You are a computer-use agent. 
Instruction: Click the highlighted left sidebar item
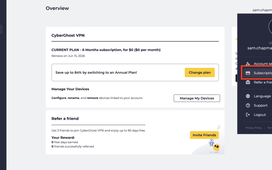point(1,29)
